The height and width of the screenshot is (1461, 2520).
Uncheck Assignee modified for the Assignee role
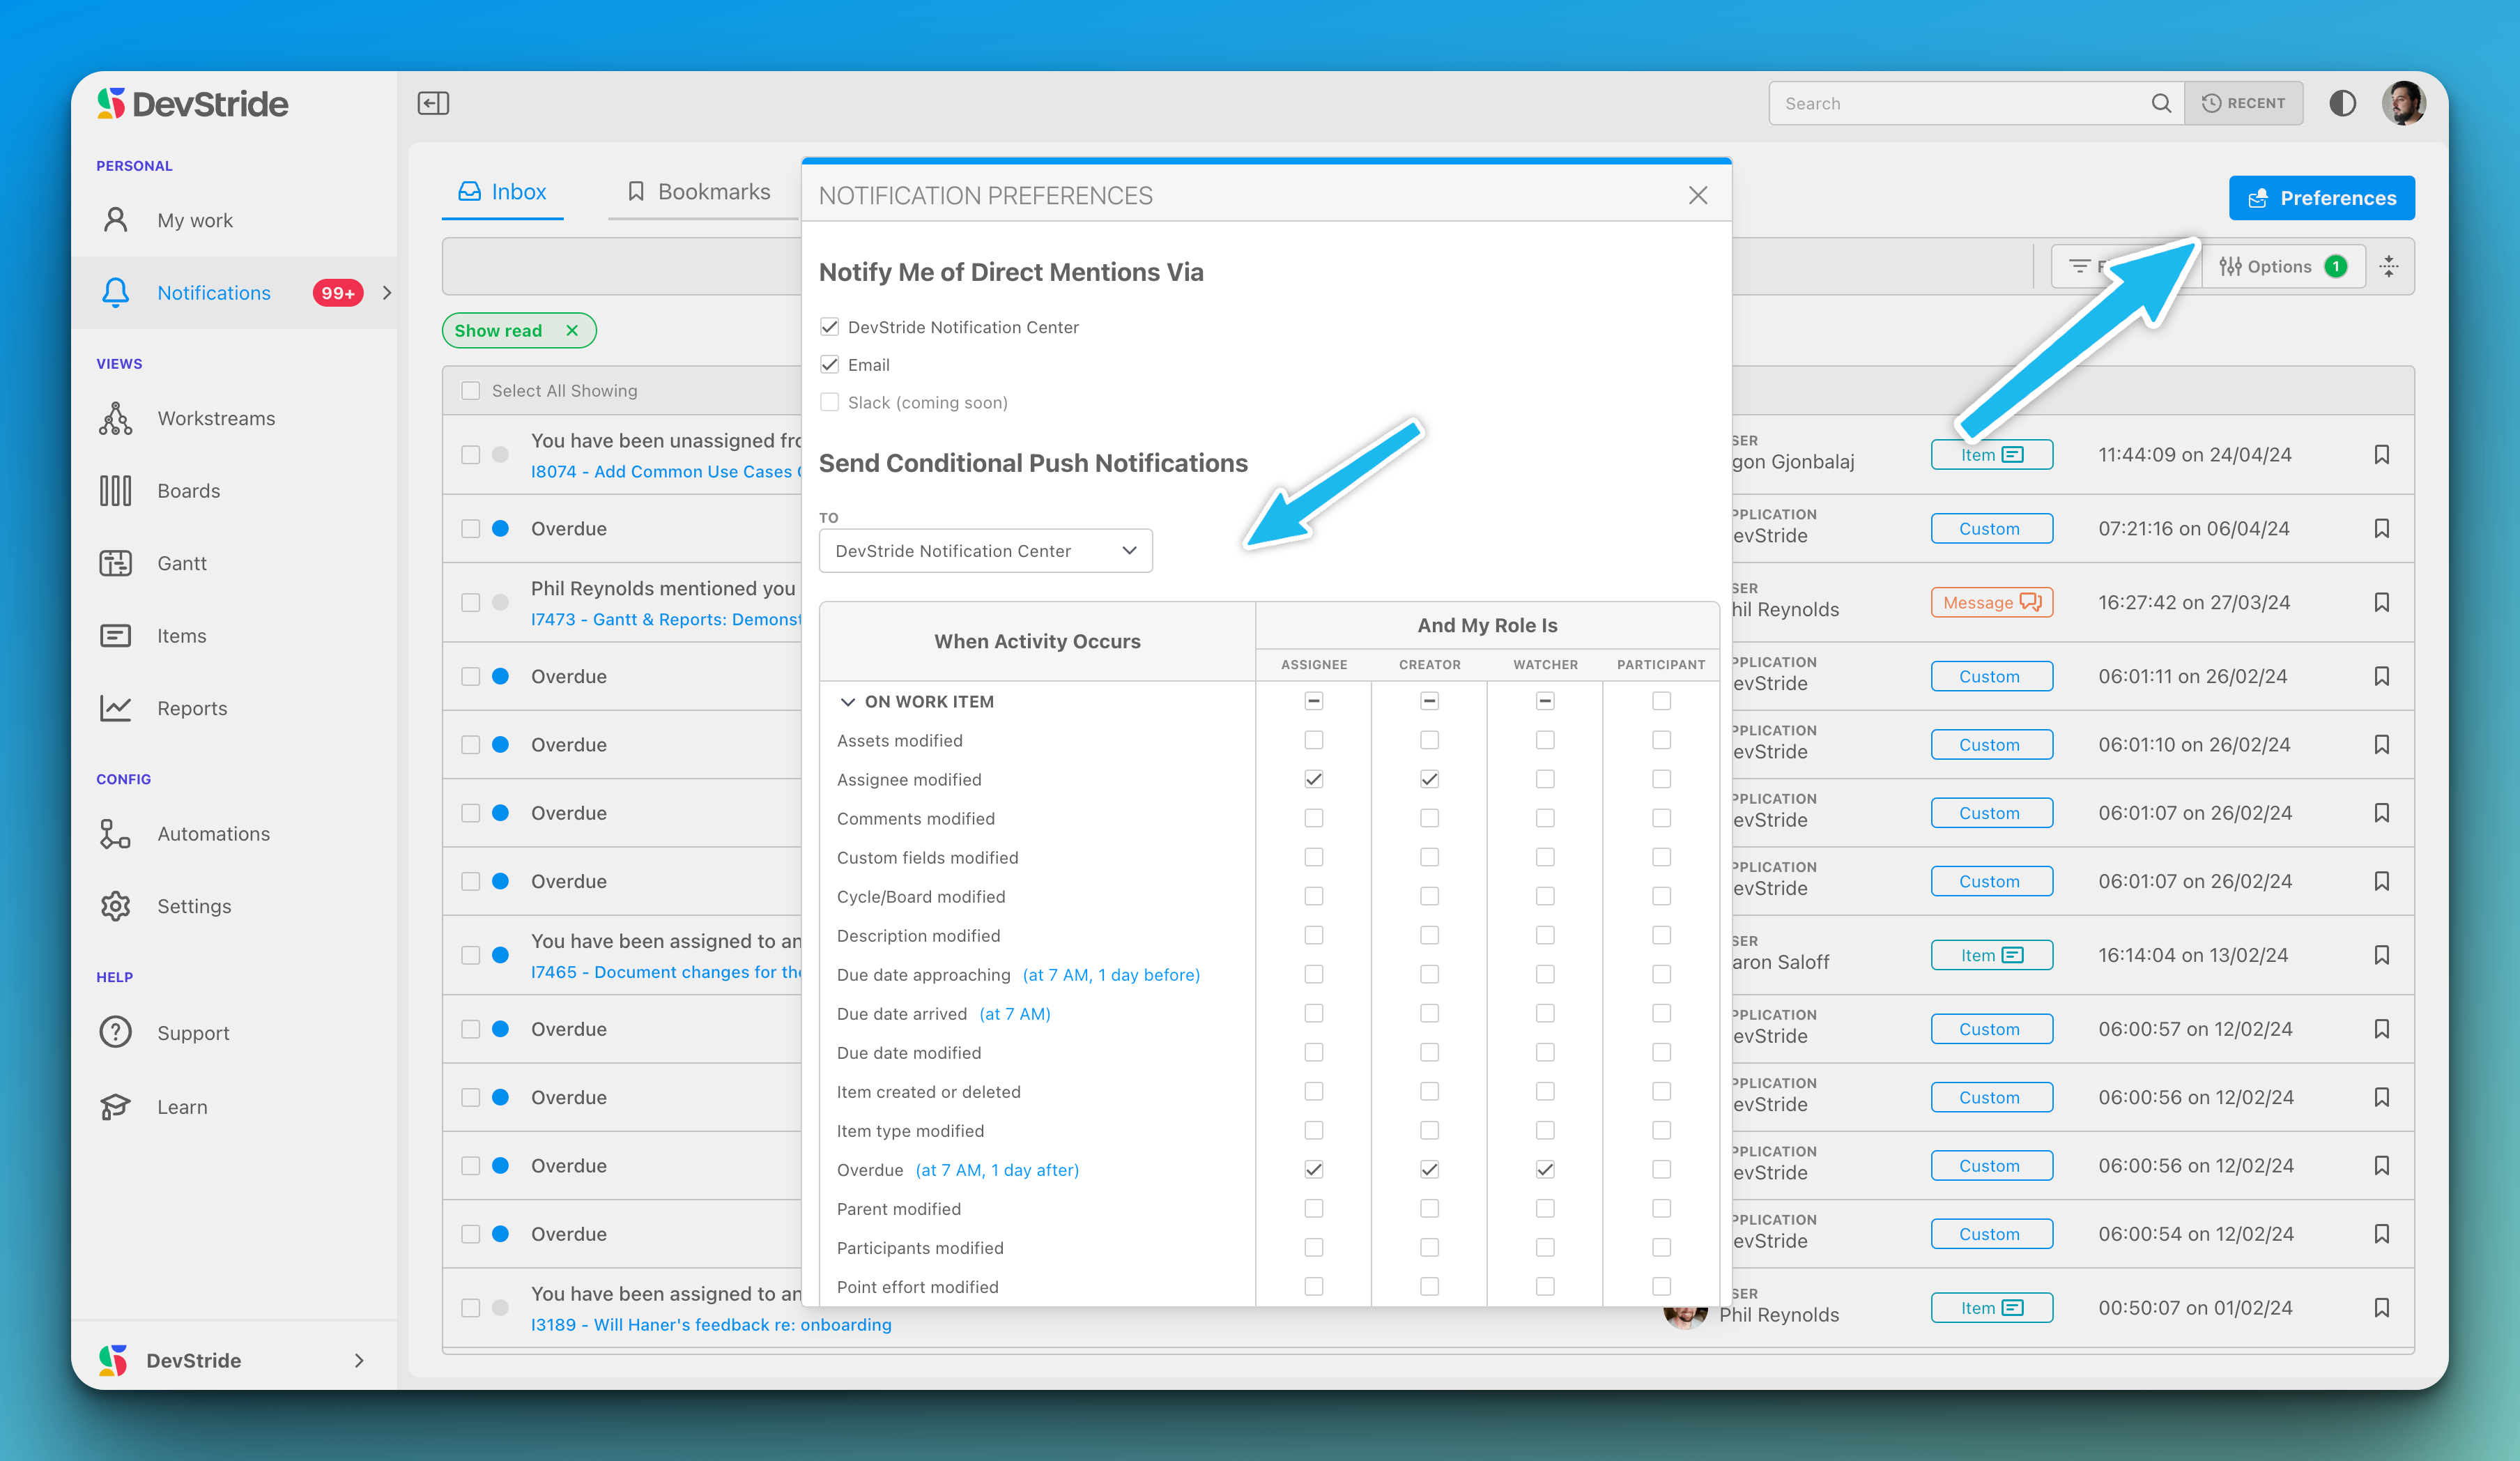[1313, 779]
